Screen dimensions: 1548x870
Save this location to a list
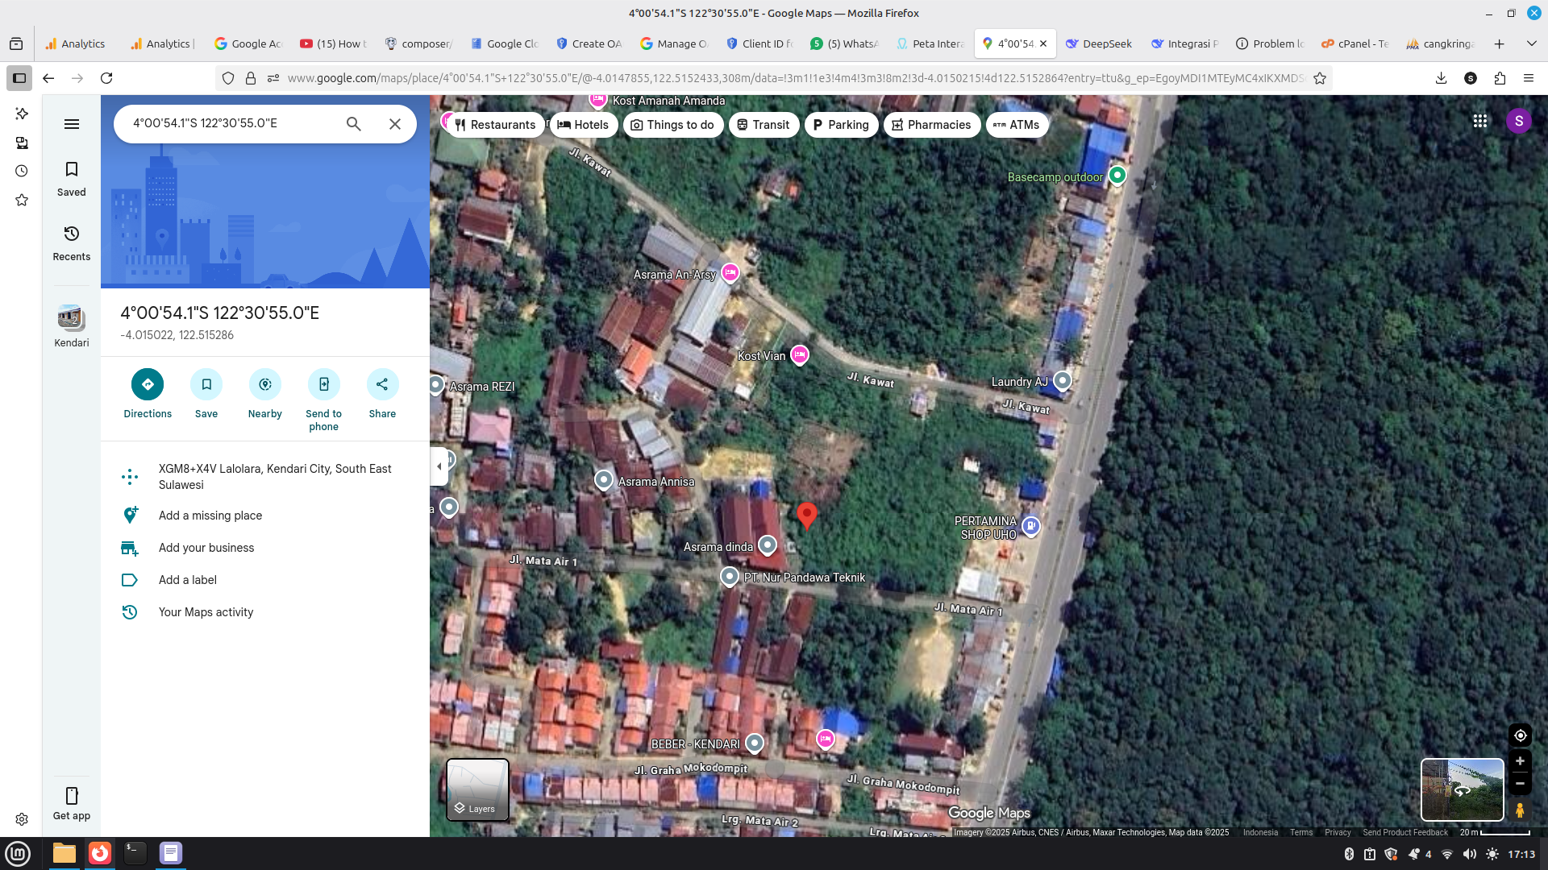pyautogui.click(x=206, y=384)
